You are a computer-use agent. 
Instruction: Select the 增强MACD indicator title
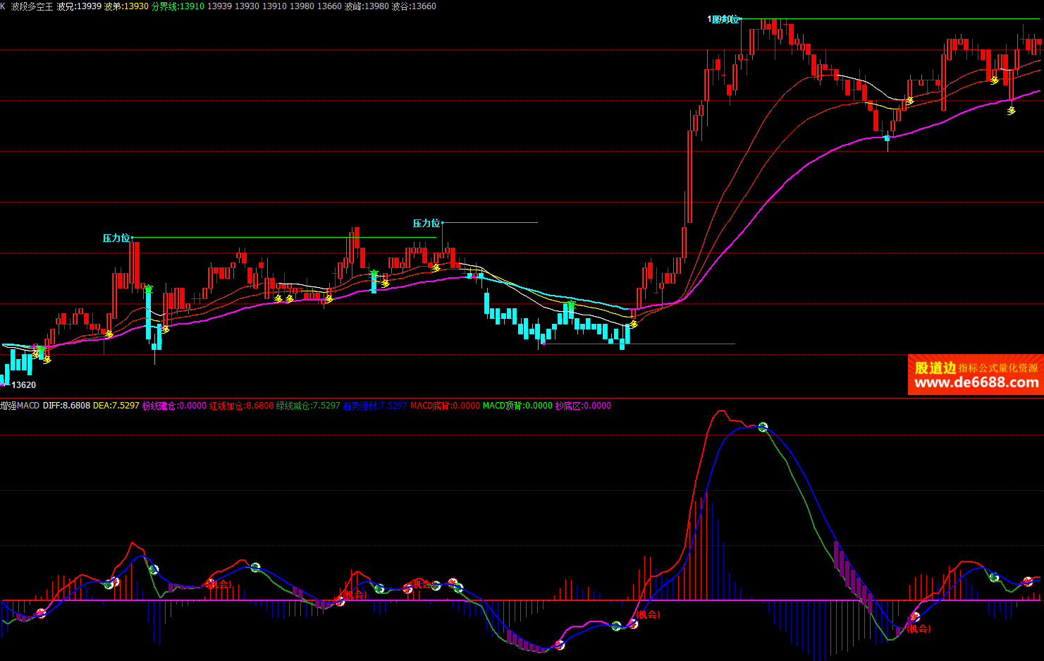pyautogui.click(x=20, y=406)
